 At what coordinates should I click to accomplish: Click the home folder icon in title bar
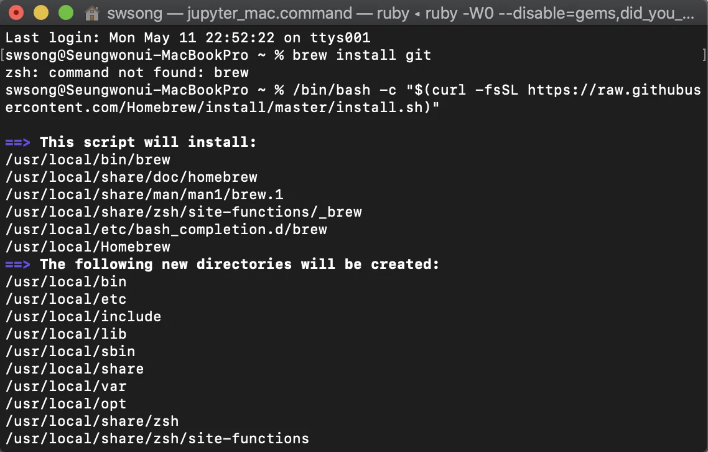91,13
